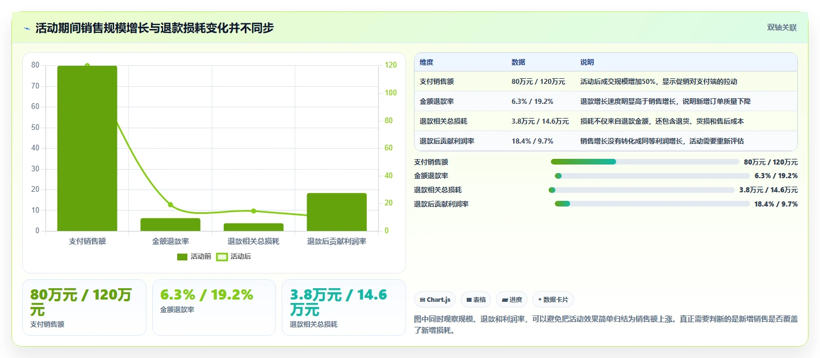Click the 支付销售额 progress bar

click(645, 162)
